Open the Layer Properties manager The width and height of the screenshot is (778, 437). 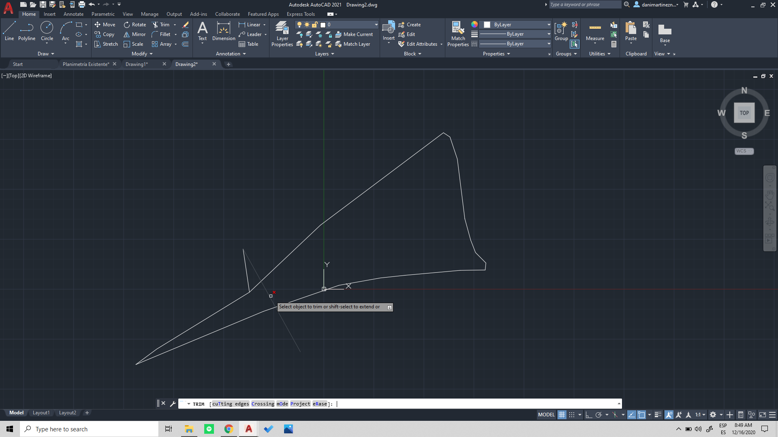point(282,34)
